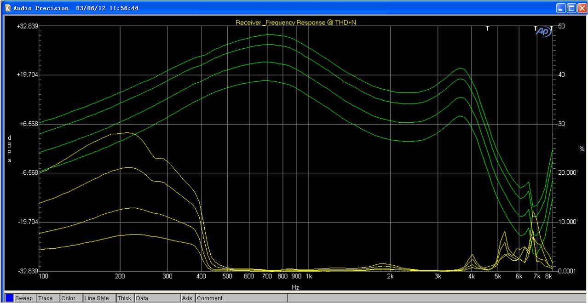Image resolution: width=588 pixels, height=303 pixels.
Task: Click the Audio Precision title bar icon
Action: click(7, 8)
